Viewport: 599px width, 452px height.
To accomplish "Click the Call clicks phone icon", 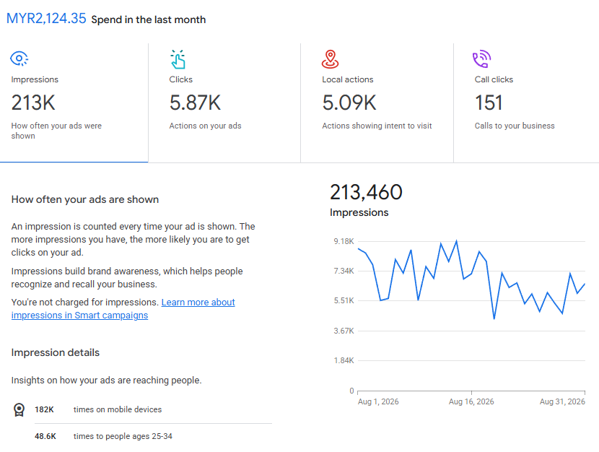I will point(481,58).
